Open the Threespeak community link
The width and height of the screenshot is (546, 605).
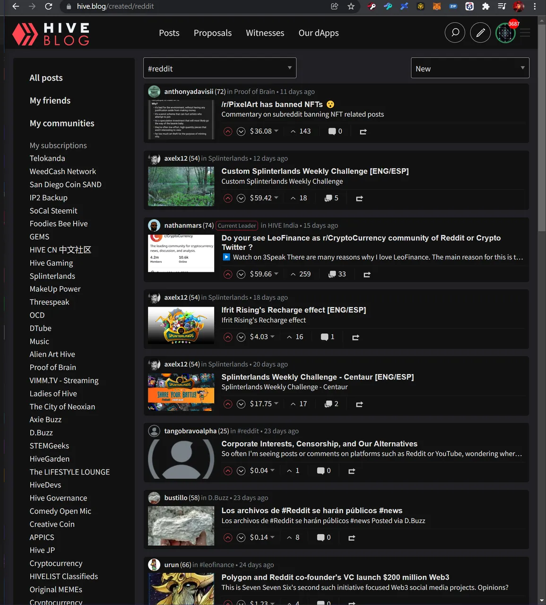pyautogui.click(x=50, y=302)
